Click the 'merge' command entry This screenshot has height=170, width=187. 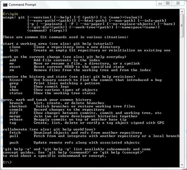[x=15, y=116]
